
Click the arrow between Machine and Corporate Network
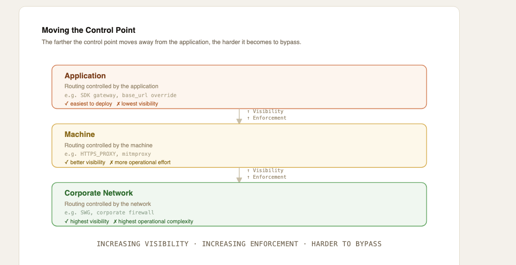coord(239,175)
